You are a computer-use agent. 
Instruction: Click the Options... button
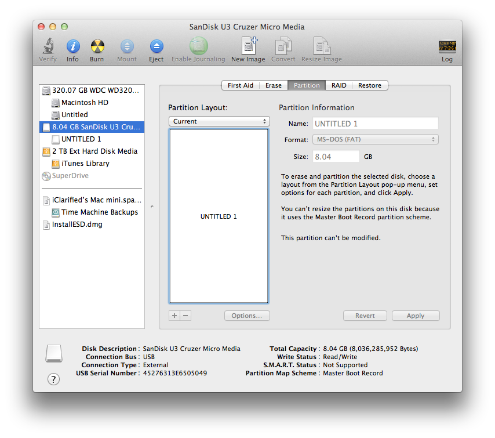(x=247, y=316)
